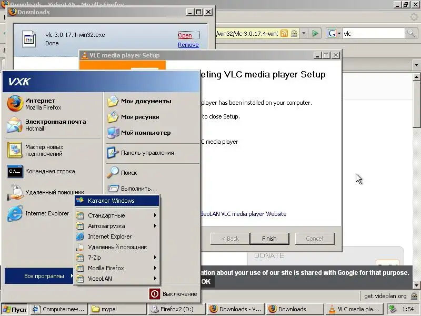Expand Стандартные submenu
This screenshot has width=421, height=316.
(117, 215)
